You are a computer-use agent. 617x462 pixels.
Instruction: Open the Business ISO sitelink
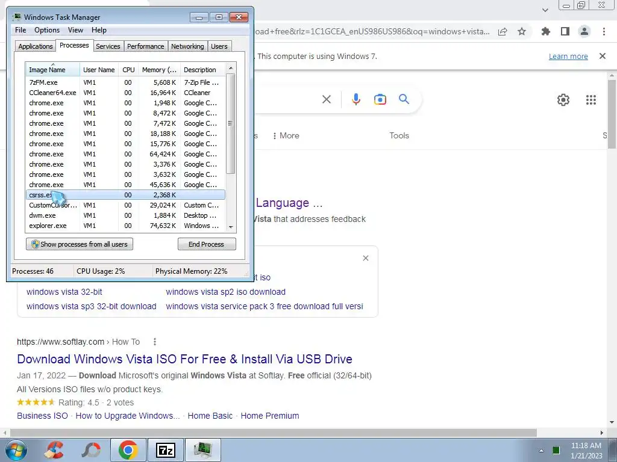[42, 416]
